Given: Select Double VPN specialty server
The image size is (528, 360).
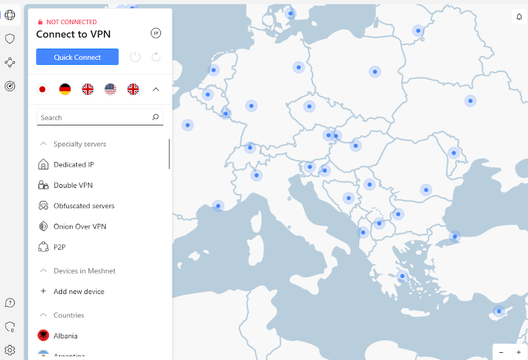Looking at the screenshot, I should tap(73, 185).
